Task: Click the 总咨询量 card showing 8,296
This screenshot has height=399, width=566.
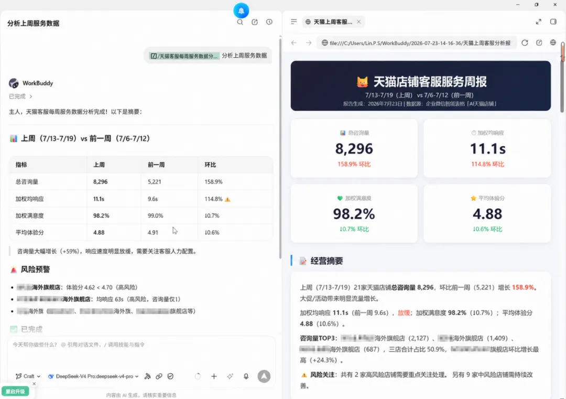Action: click(354, 149)
